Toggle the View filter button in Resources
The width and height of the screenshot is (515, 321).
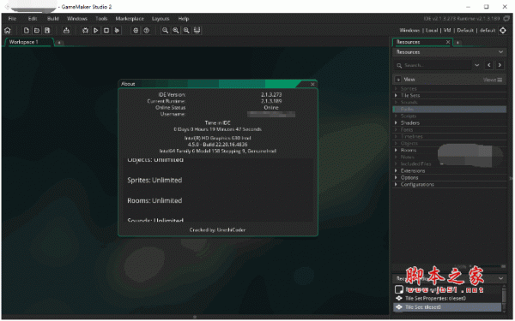click(x=398, y=80)
